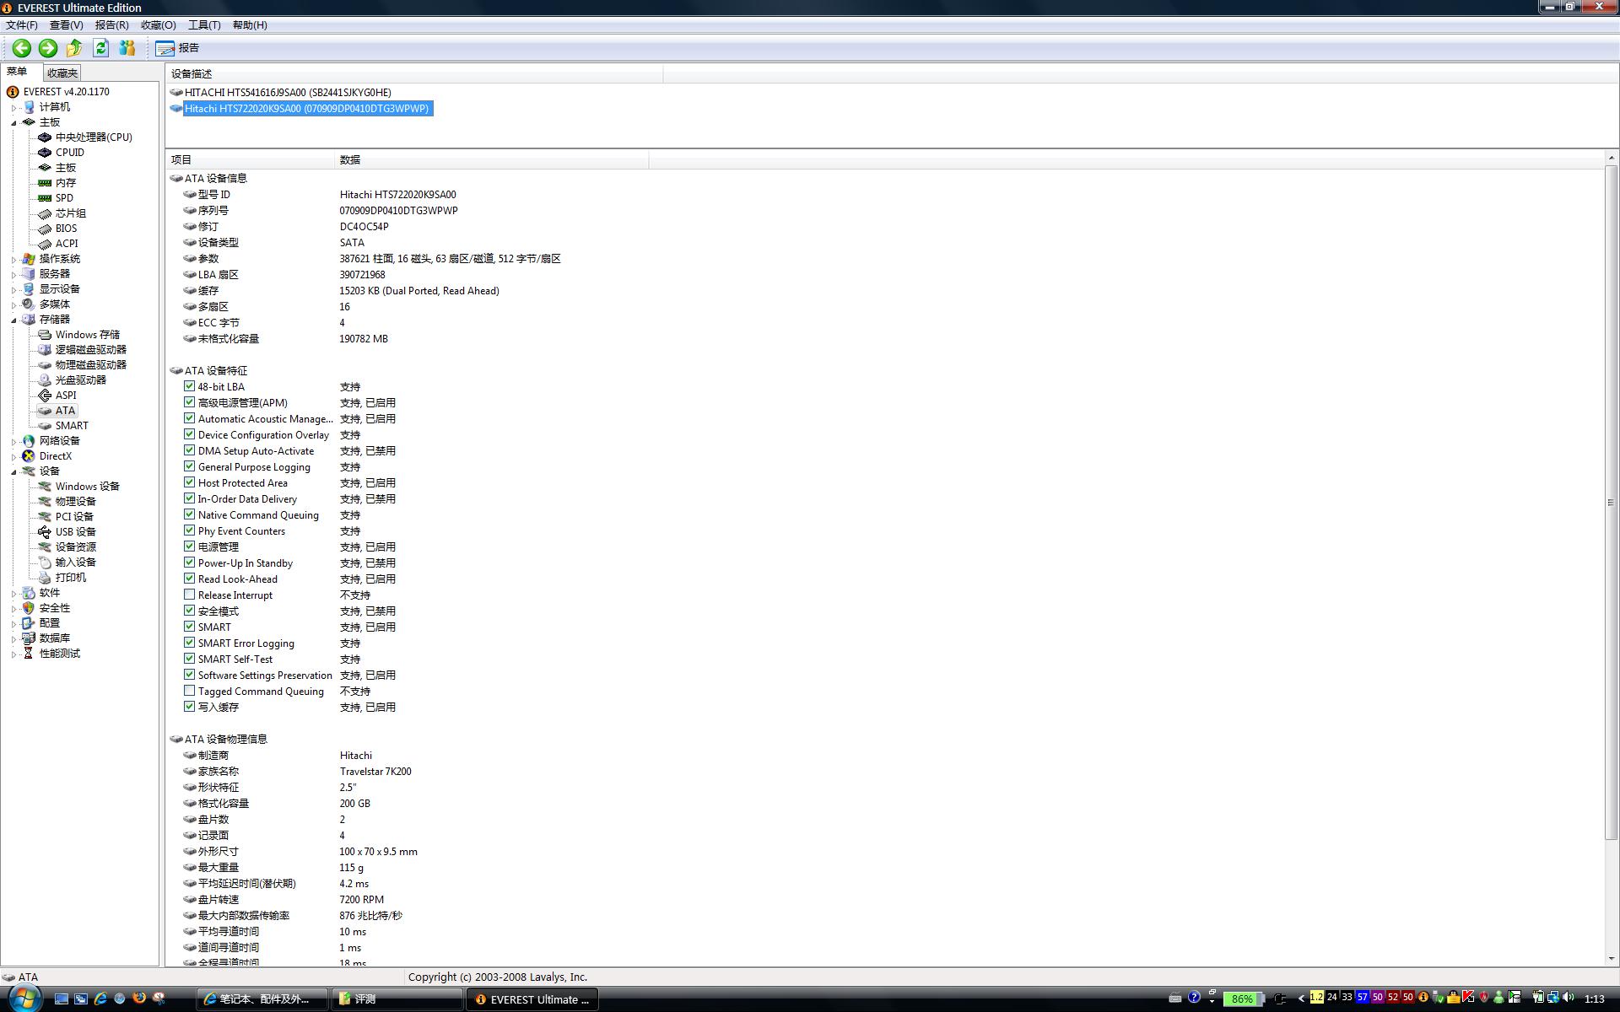Toggle the Release Interrupt checkbox
1620x1012 pixels.
(x=190, y=595)
